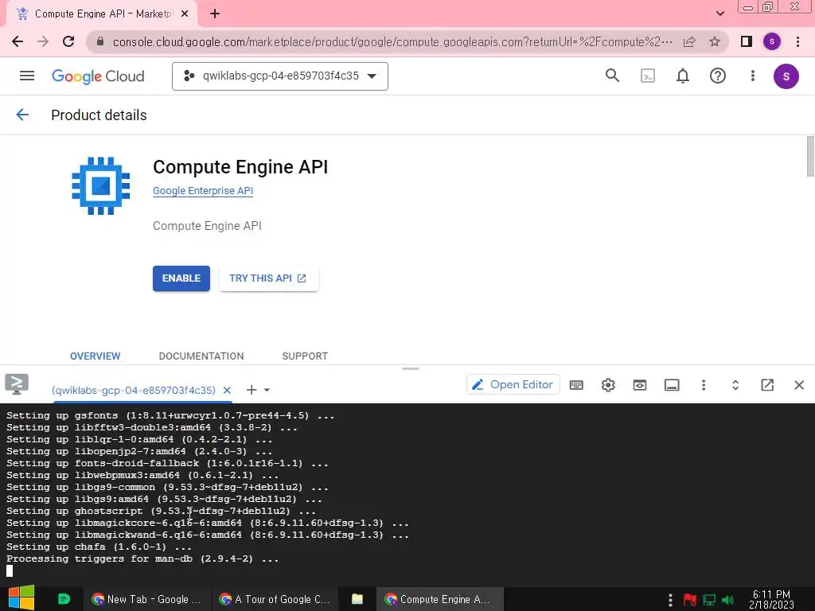Click the Cloud Shell panel resize handle
This screenshot has height=611, width=815.
[411, 368]
